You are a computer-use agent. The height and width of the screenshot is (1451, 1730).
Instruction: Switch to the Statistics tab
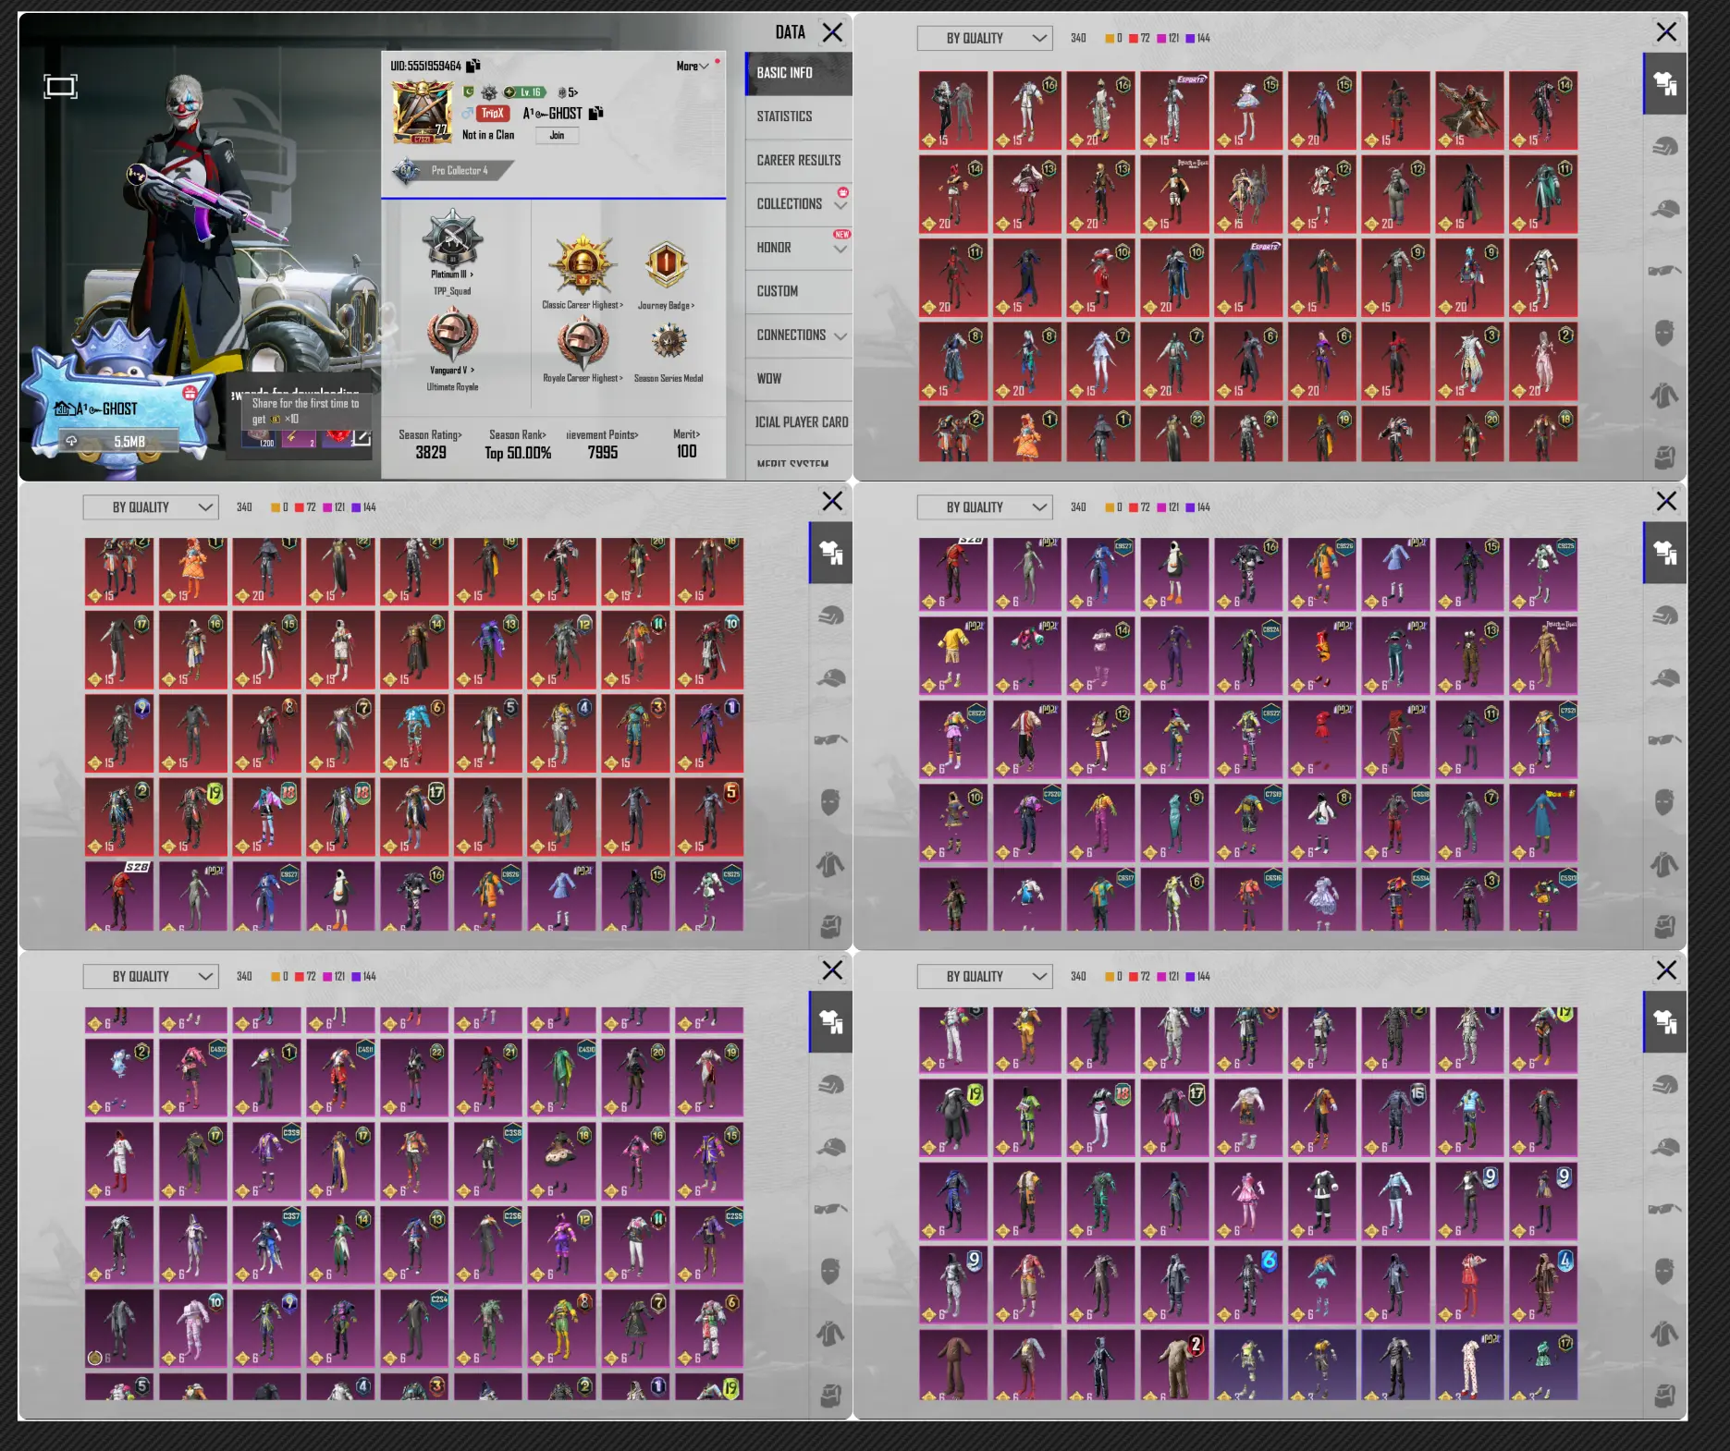click(x=785, y=116)
